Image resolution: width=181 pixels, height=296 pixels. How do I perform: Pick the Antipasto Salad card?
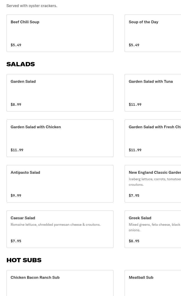pos(60,184)
